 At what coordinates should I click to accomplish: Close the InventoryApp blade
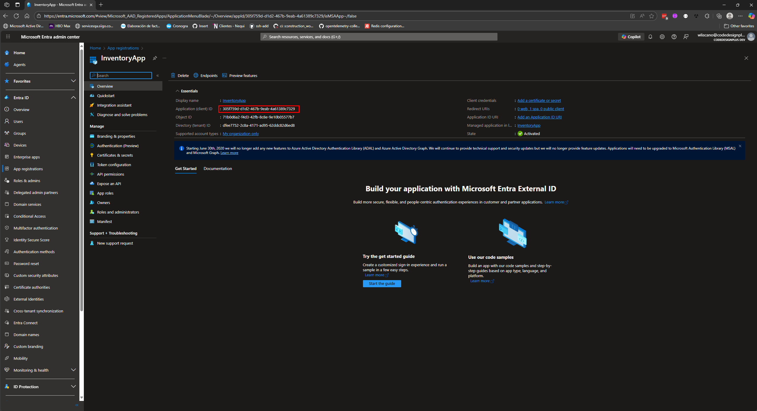tap(746, 58)
